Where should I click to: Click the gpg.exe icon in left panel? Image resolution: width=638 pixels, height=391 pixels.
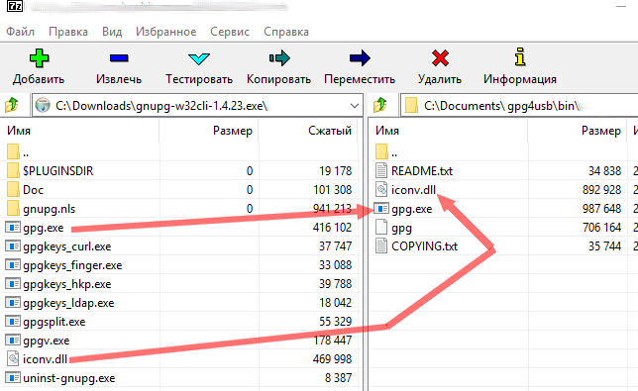pos(13,228)
